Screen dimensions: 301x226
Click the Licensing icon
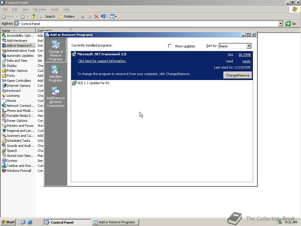tap(4, 95)
